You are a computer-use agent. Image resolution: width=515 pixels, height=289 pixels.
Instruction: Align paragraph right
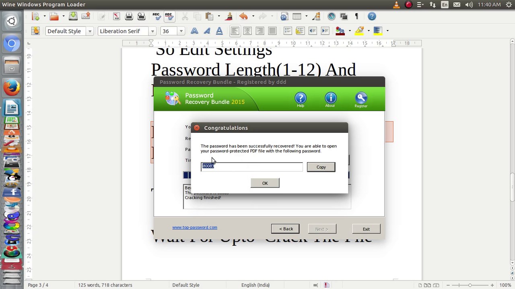(260, 31)
